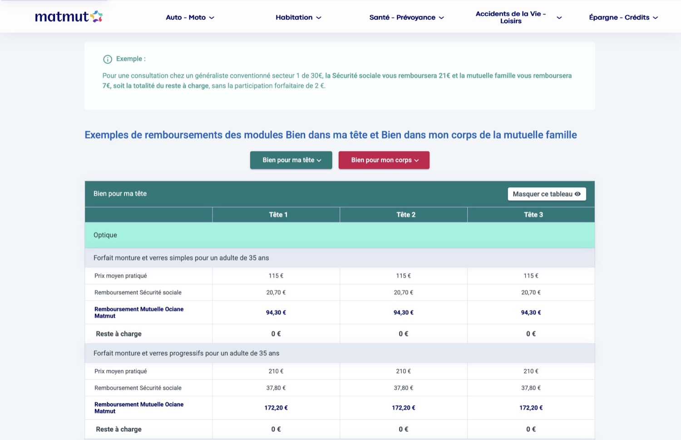Open the Bien pour mon corps dropdown button
The image size is (681, 440).
(x=384, y=160)
